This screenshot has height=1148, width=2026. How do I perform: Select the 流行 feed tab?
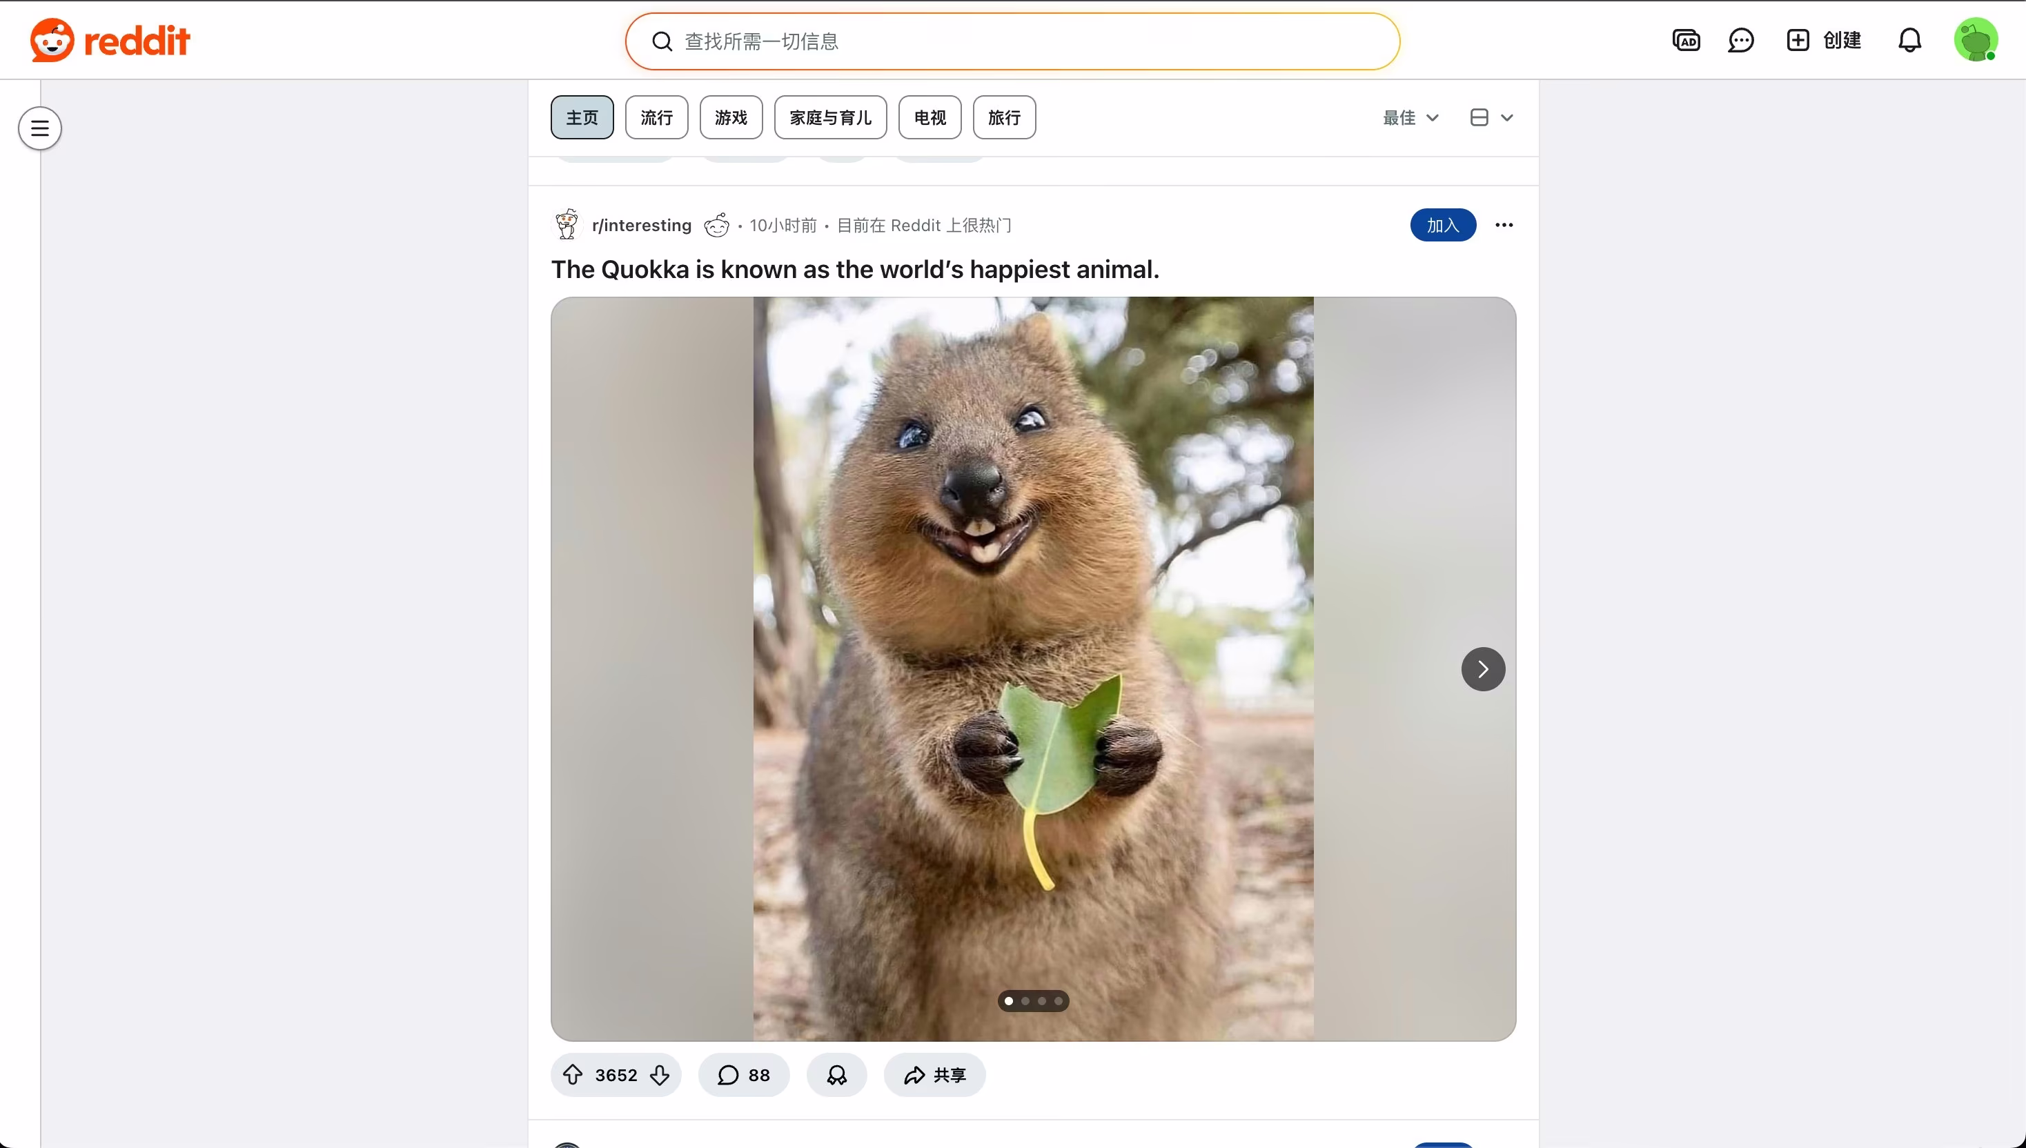coord(656,117)
